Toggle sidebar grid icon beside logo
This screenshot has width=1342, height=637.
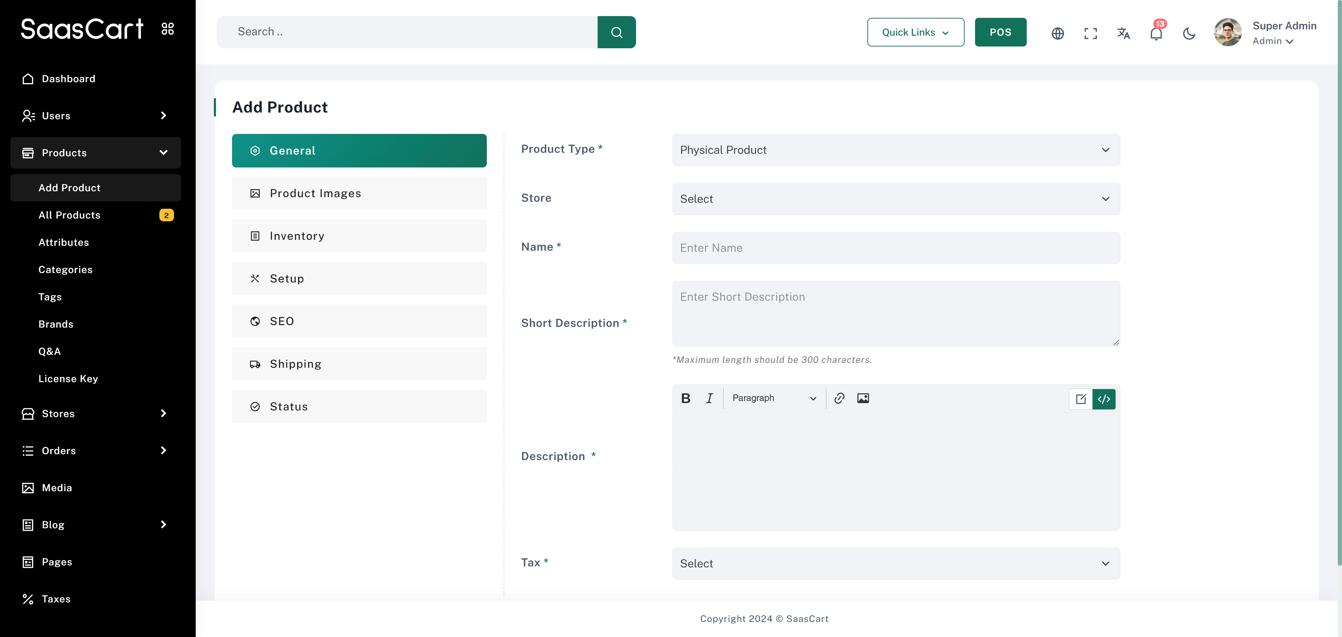(x=167, y=29)
